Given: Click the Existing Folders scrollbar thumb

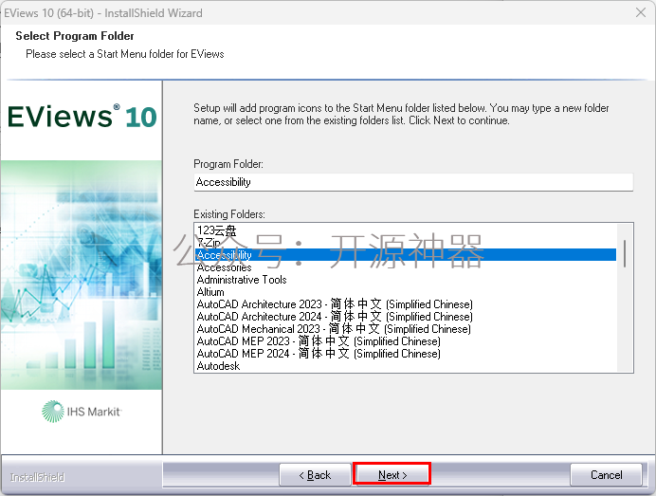Looking at the screenshot, I should pos(624,253).
